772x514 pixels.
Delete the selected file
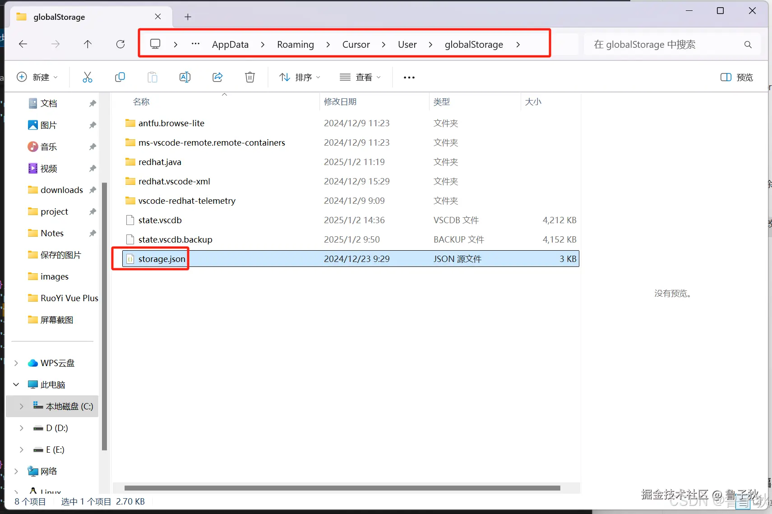click(250, 77)
